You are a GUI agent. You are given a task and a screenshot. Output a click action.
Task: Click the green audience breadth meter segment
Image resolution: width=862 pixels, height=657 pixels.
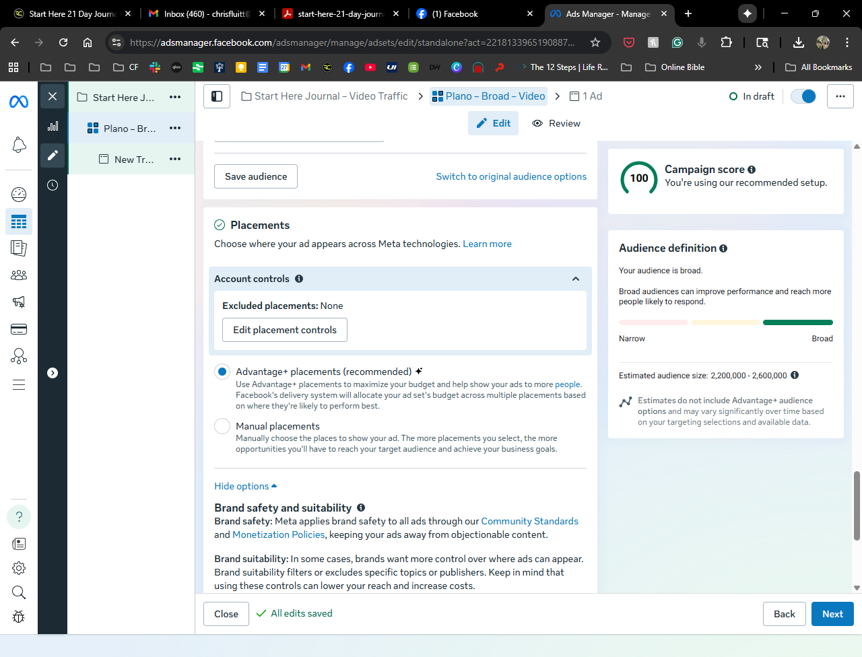[x=797, y=322]
